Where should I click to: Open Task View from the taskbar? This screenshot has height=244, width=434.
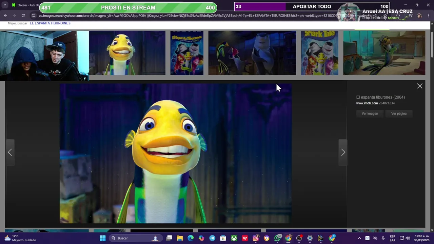coord(169,238)
